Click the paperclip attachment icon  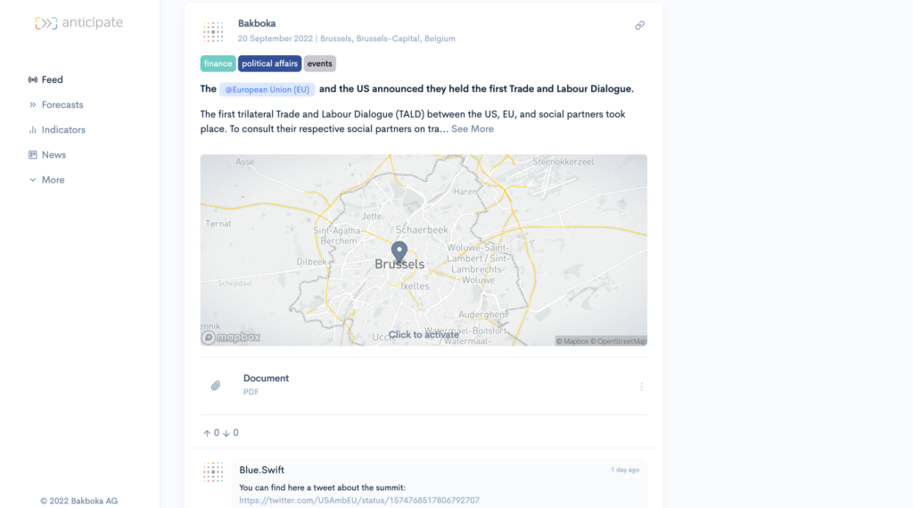point(216,386)
